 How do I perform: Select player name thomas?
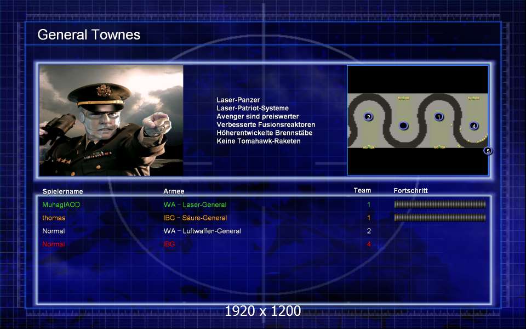54,218
